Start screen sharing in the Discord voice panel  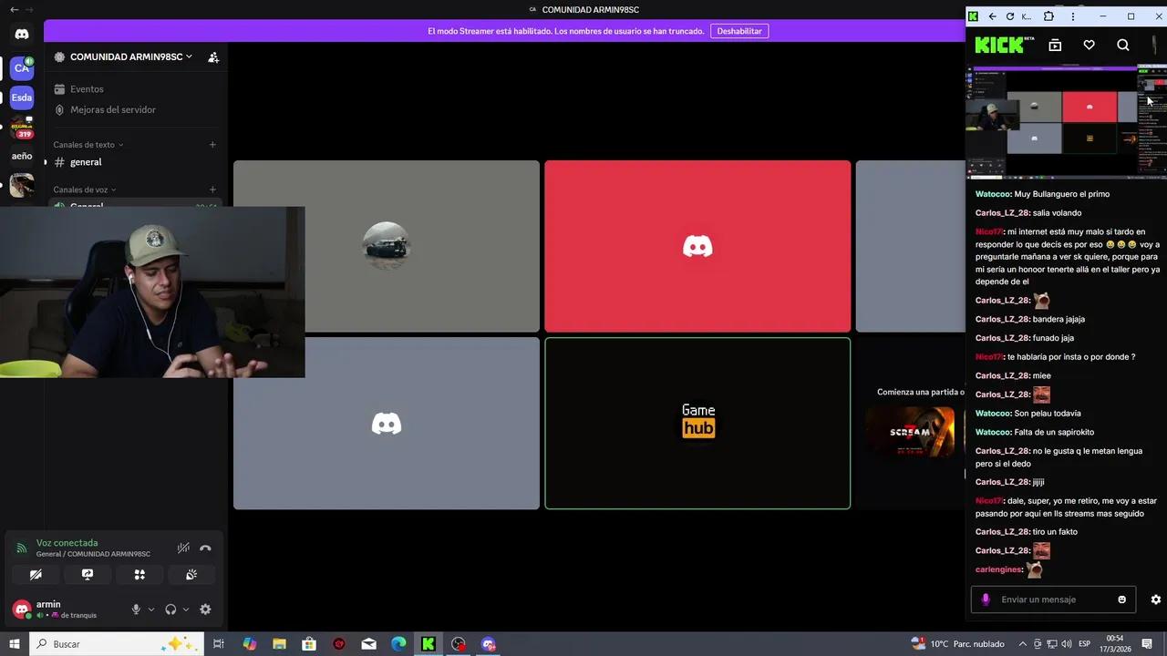87,574
